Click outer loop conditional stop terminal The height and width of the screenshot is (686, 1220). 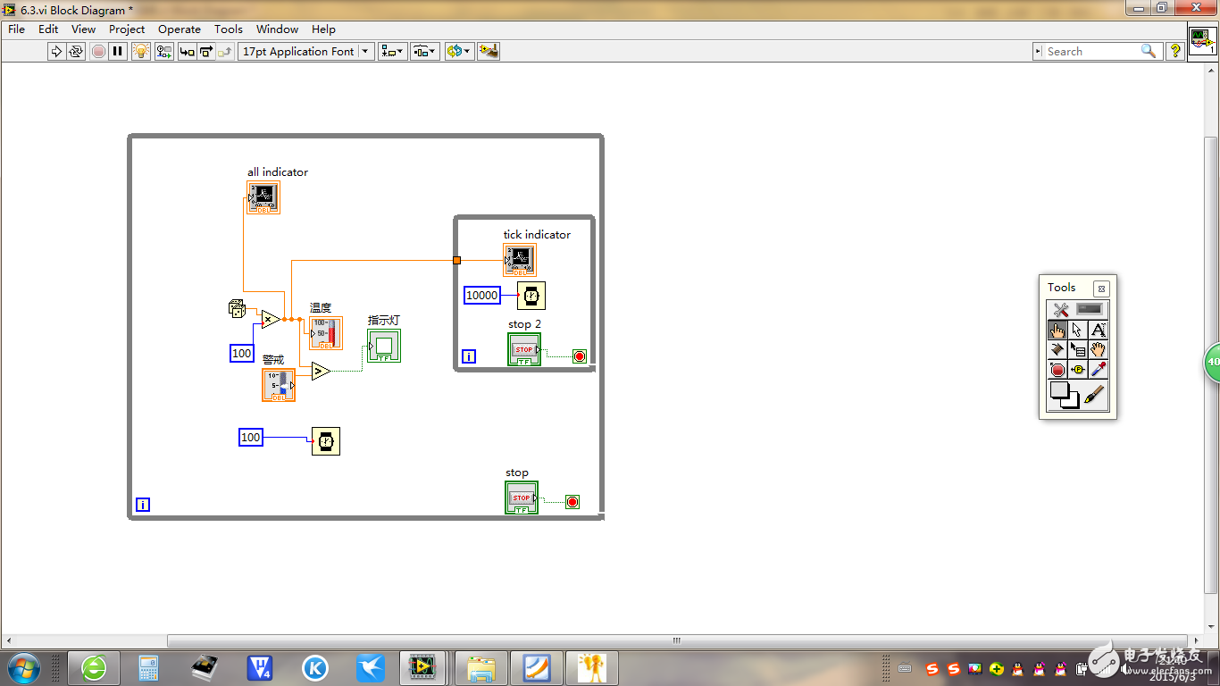pos(572,502)
